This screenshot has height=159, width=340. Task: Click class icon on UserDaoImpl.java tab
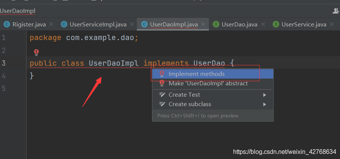click(144, 25)
